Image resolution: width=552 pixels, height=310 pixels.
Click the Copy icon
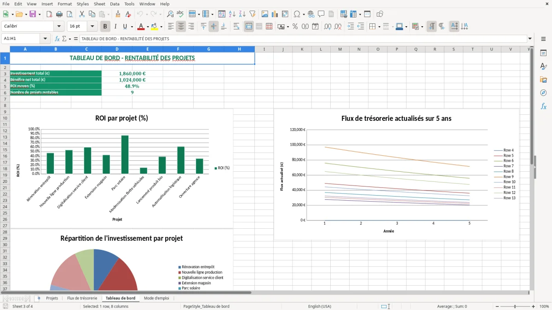click(x=92, y=14)
